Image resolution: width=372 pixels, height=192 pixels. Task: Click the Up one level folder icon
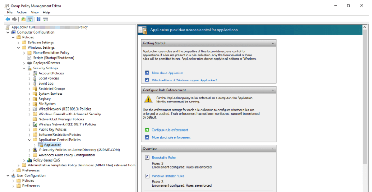(x=23, y=19)
